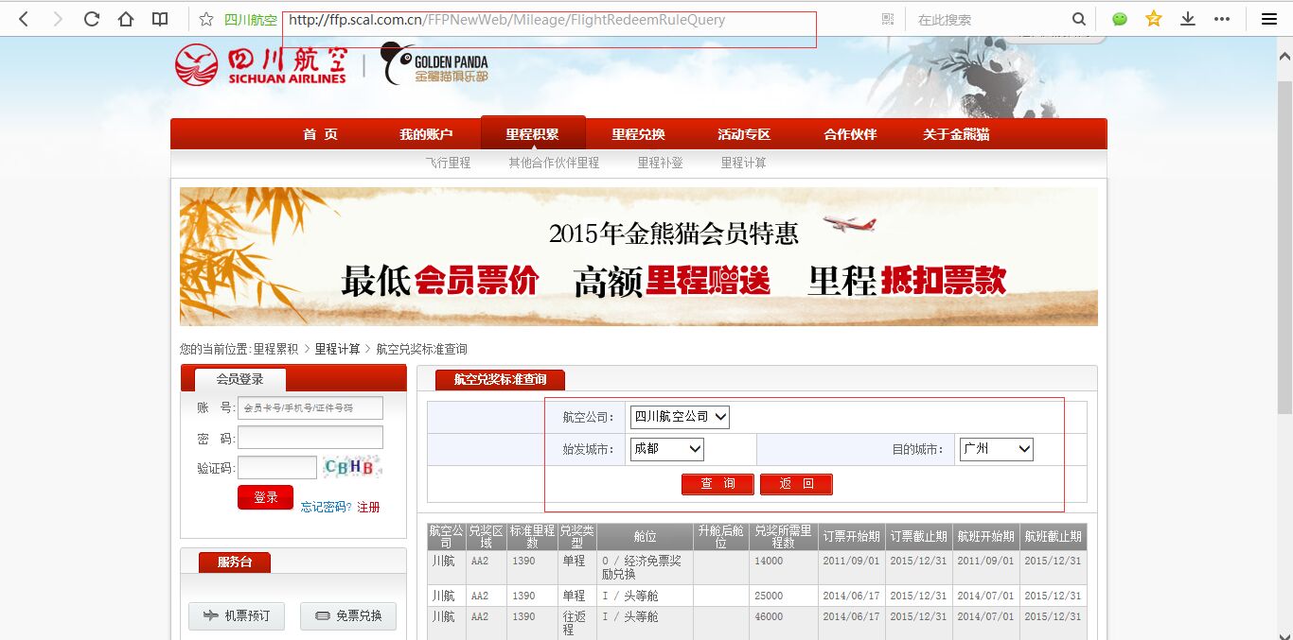Open the 关于金熊猫 navigation tab
Image resolution: width=1293 pixels, height=640 pixels.
[956, 134]
